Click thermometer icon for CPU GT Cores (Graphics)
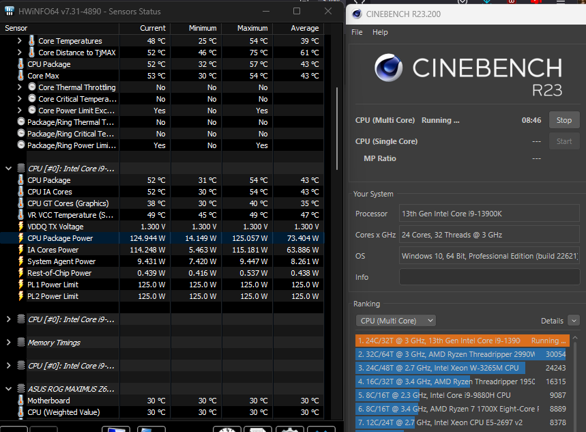The width and height of the screenshot is (586, 432). [x=21, y=203]
